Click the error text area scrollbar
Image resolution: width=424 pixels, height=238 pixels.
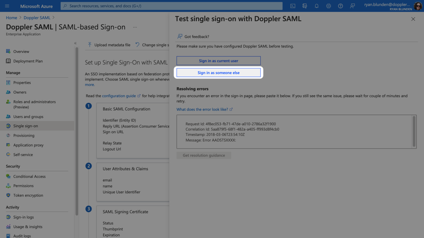414,132
